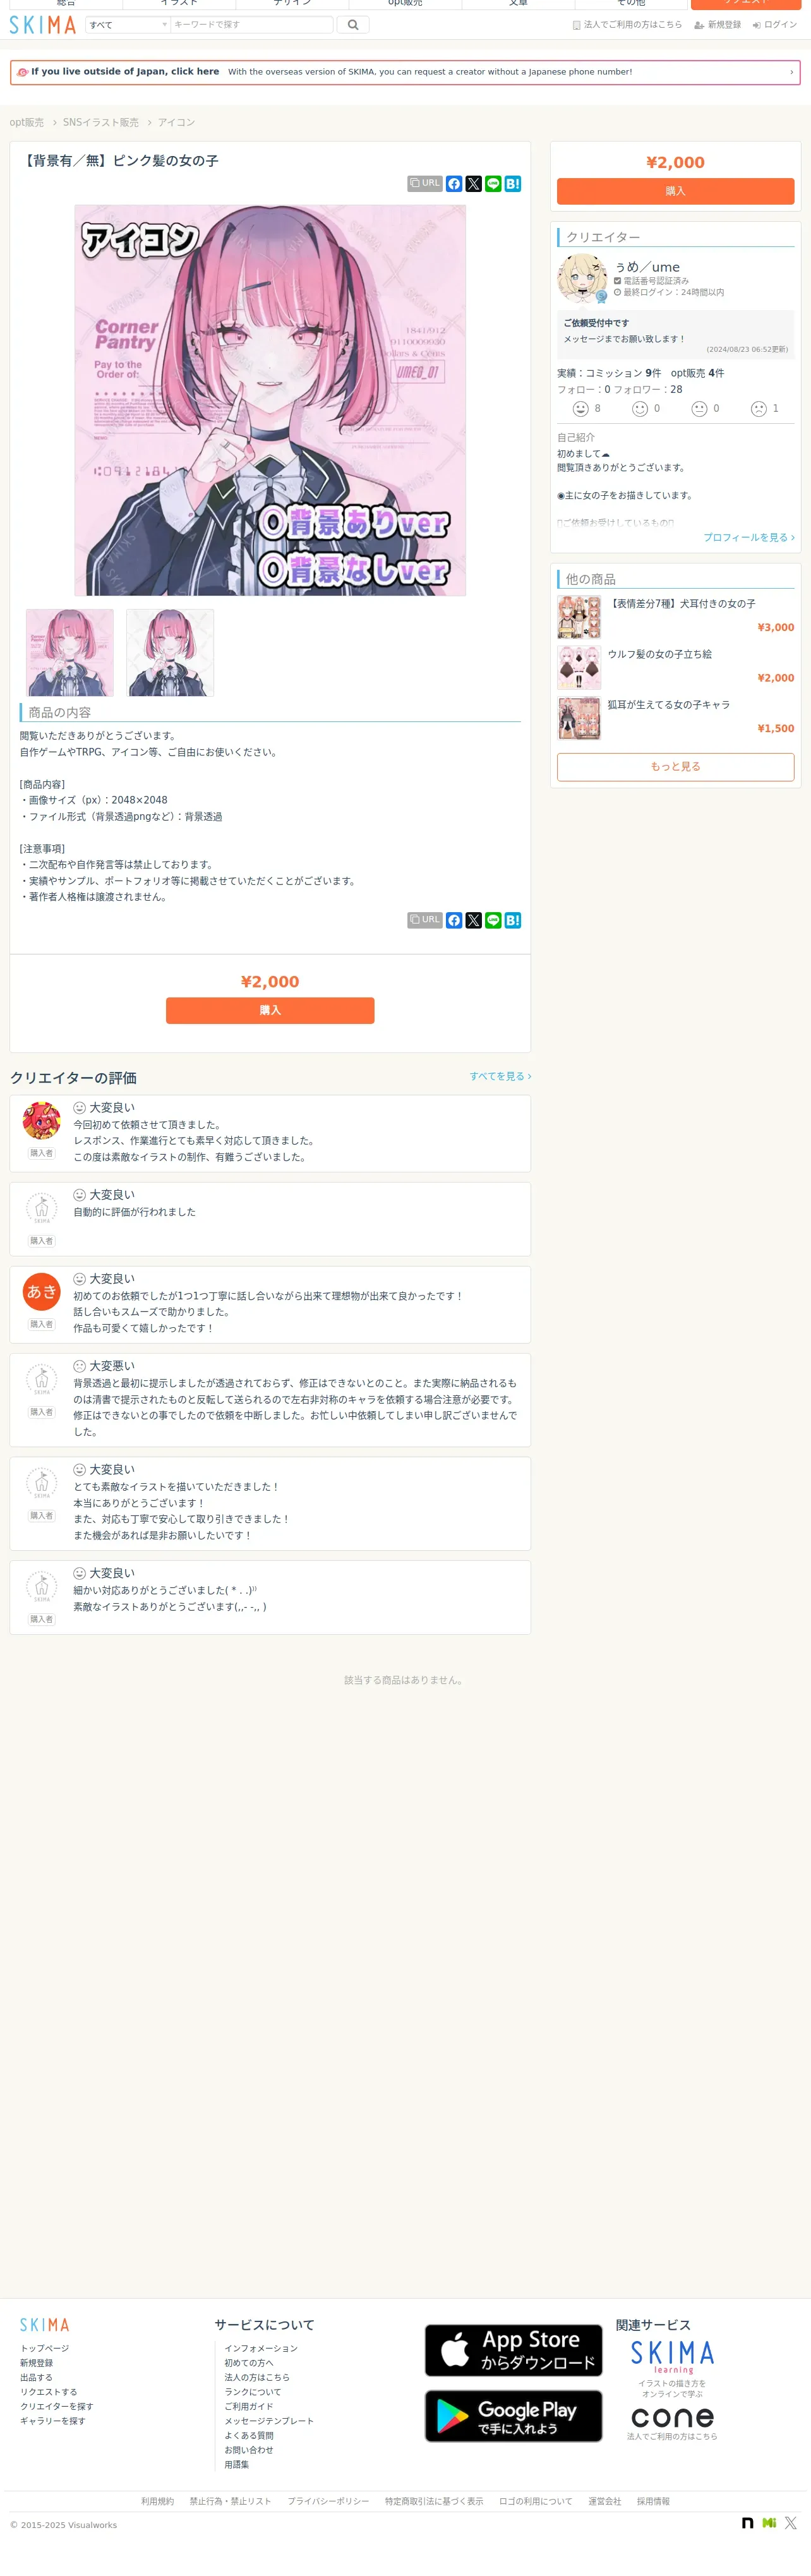Open footer ご利用ガイド link
Viewport: 811px width, 2576px height.
click(x=249, y=2406)
